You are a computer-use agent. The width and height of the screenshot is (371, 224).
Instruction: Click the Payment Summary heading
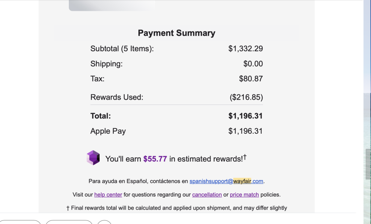point(176,33)
